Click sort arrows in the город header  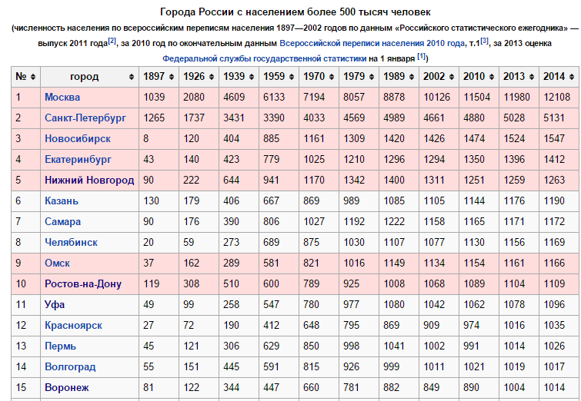point(130,77)
